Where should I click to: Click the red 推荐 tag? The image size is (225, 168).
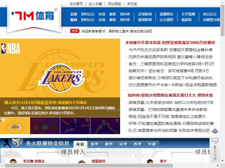(75, 31)
